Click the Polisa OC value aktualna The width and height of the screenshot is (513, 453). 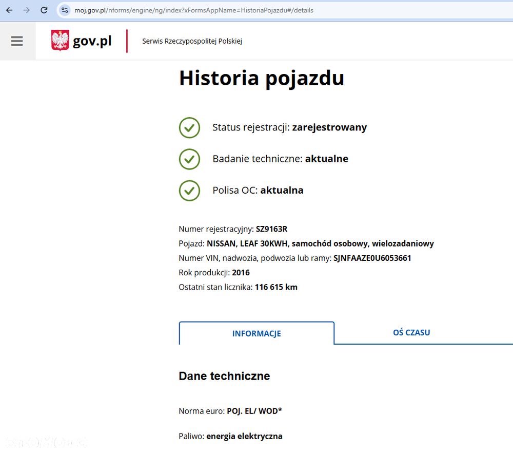click(x=282, y=190)
